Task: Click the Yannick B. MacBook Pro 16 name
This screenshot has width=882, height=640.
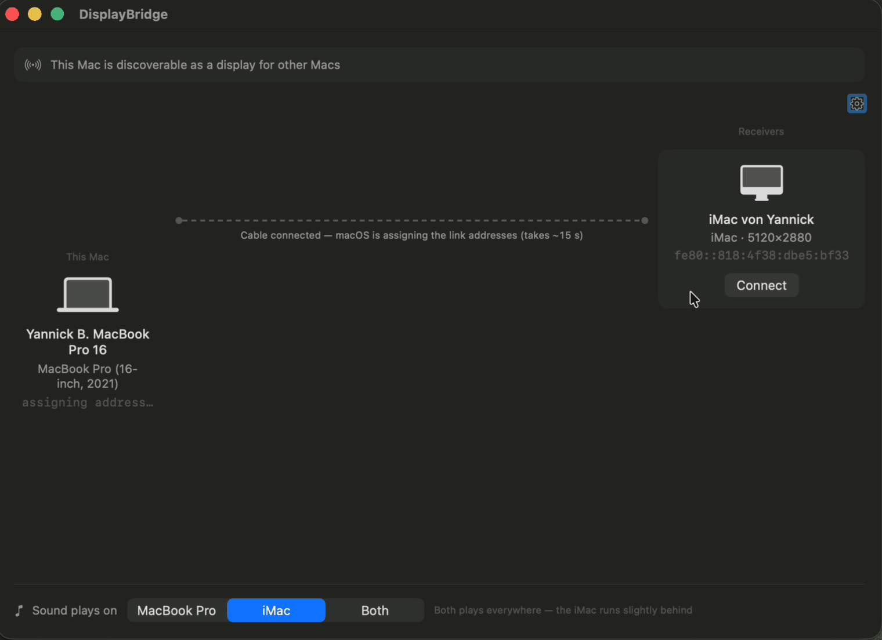Action: tap(88, 342)
